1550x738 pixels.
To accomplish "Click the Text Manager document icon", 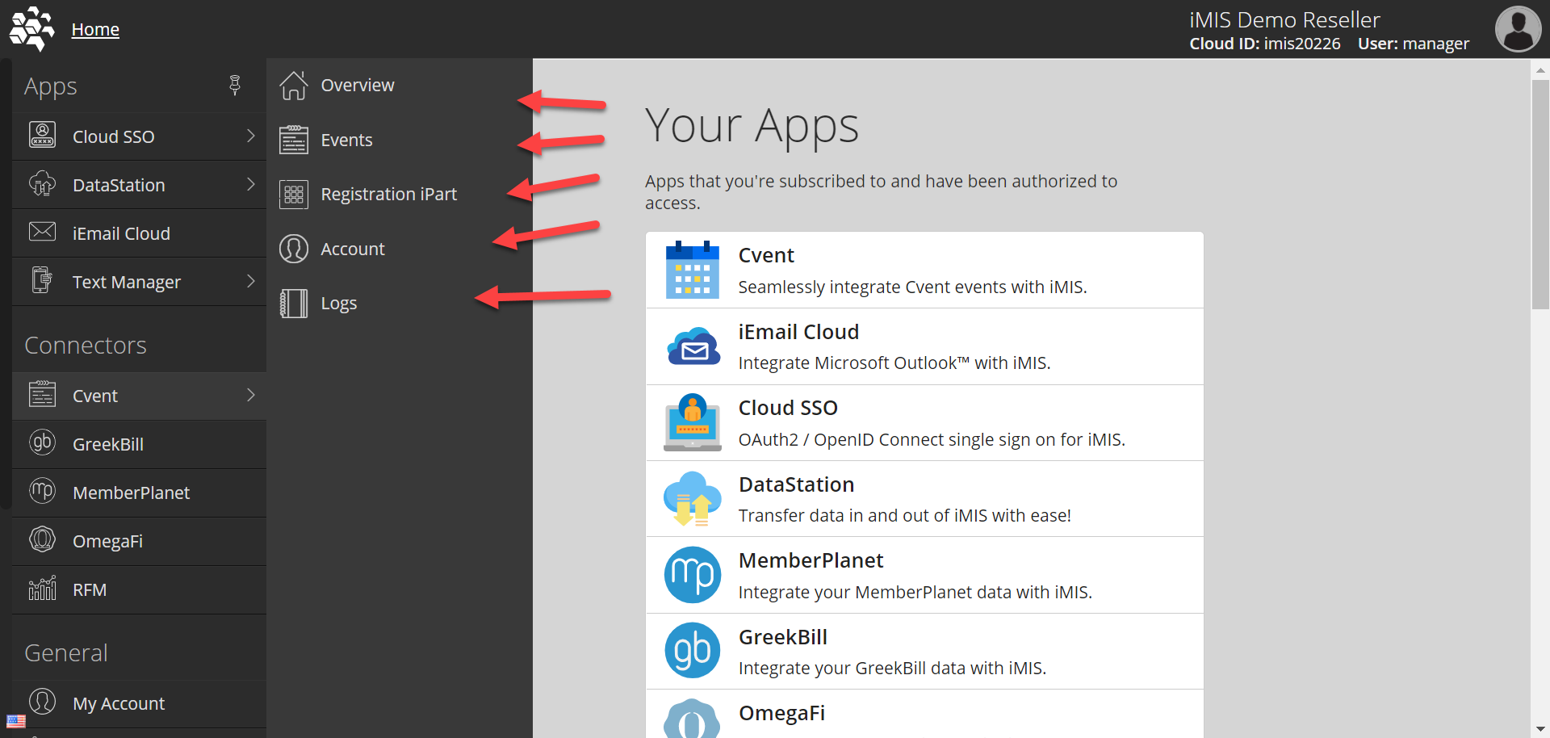I will click(x=42, y=281).
